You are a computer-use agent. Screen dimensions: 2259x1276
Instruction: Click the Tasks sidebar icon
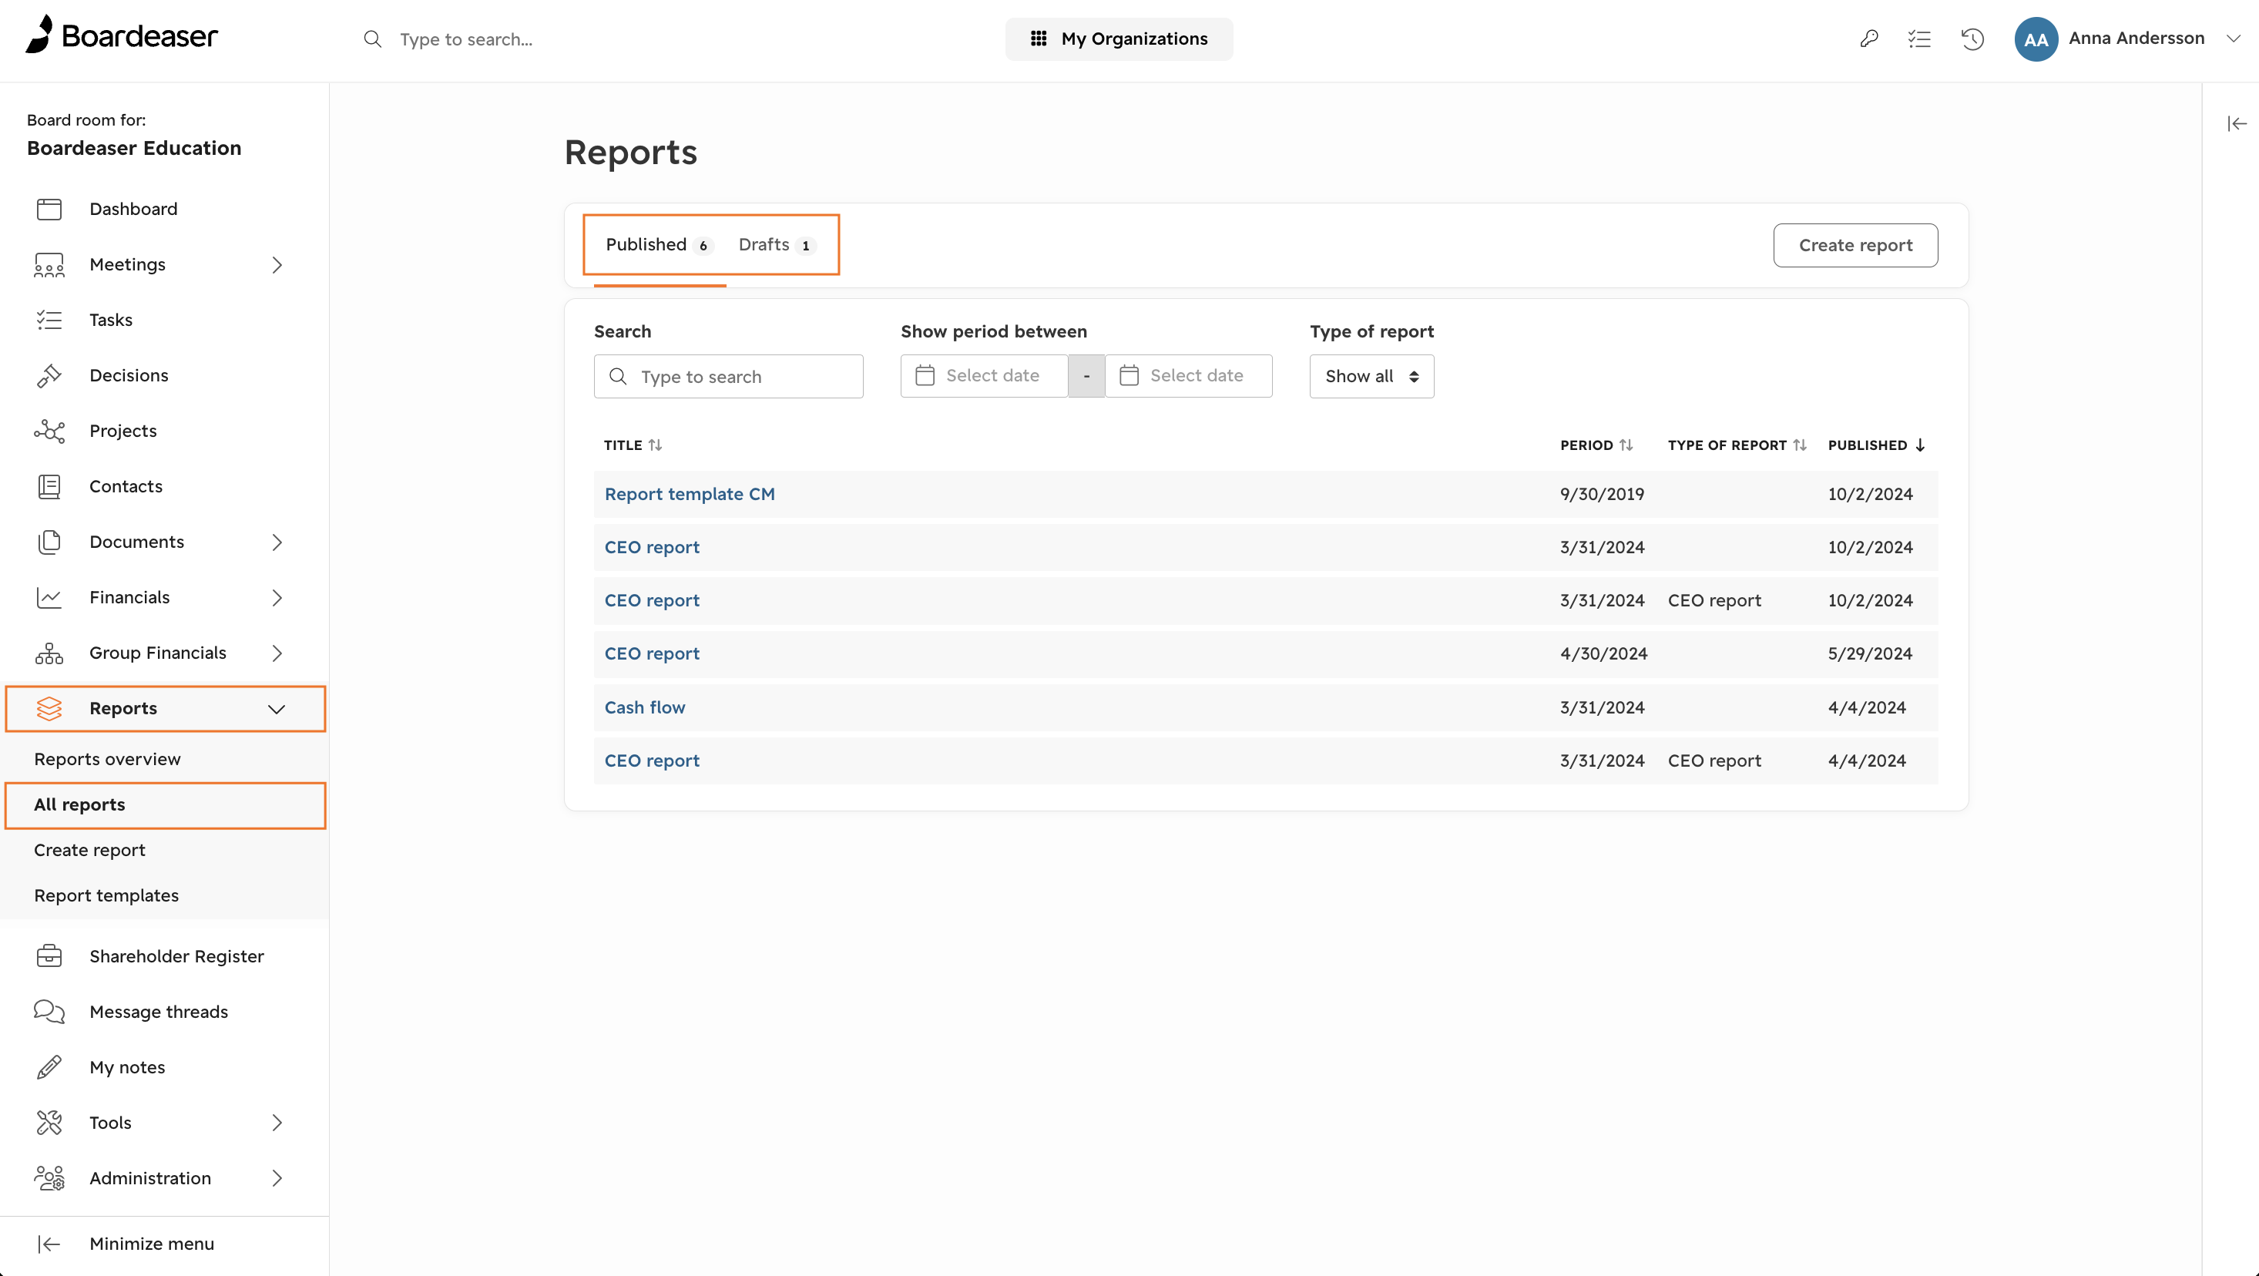[49, 319]
